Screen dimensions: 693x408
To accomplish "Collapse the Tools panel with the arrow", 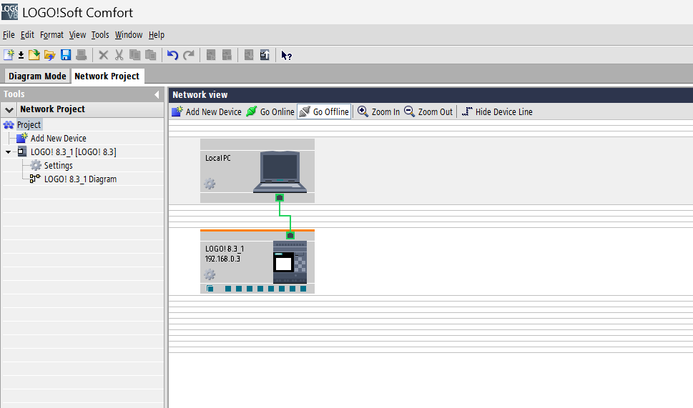I will pos(157,94).
